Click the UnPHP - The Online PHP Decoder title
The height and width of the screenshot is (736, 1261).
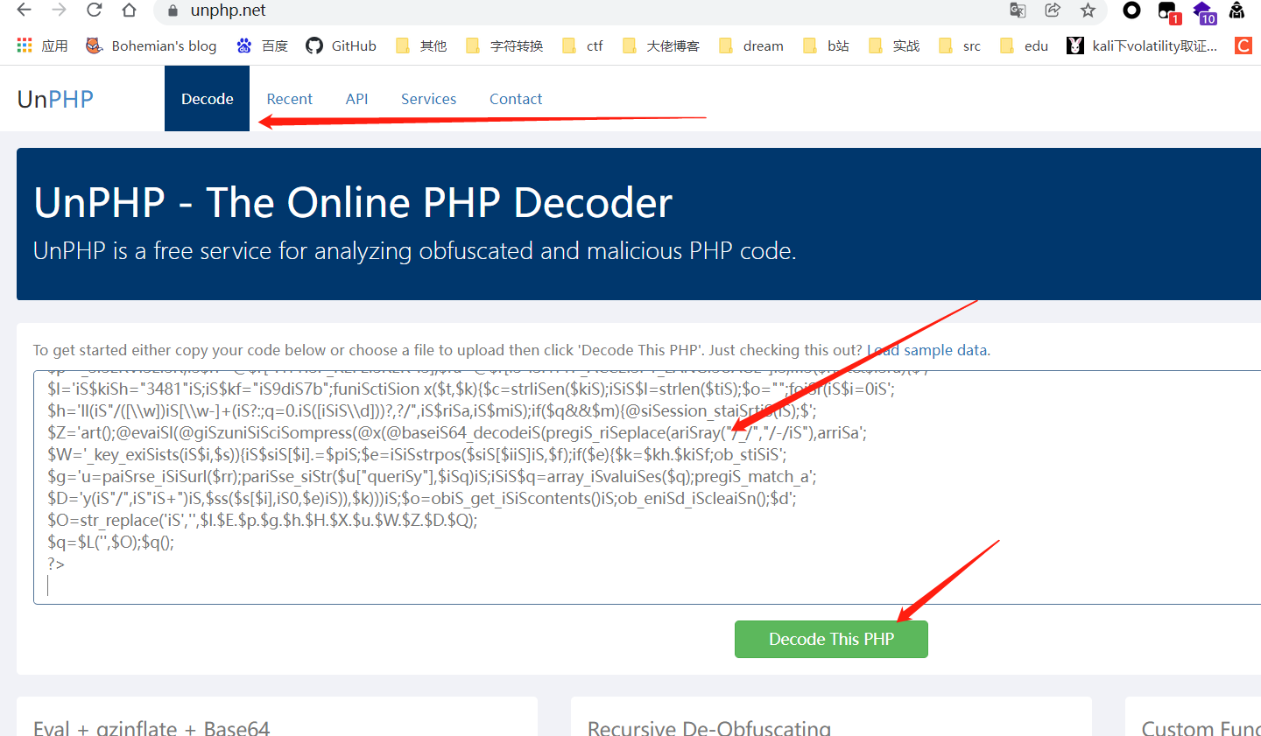point(353,203)
